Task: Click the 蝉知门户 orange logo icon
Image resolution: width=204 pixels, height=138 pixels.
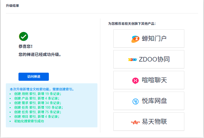Action: pos(135,39)
